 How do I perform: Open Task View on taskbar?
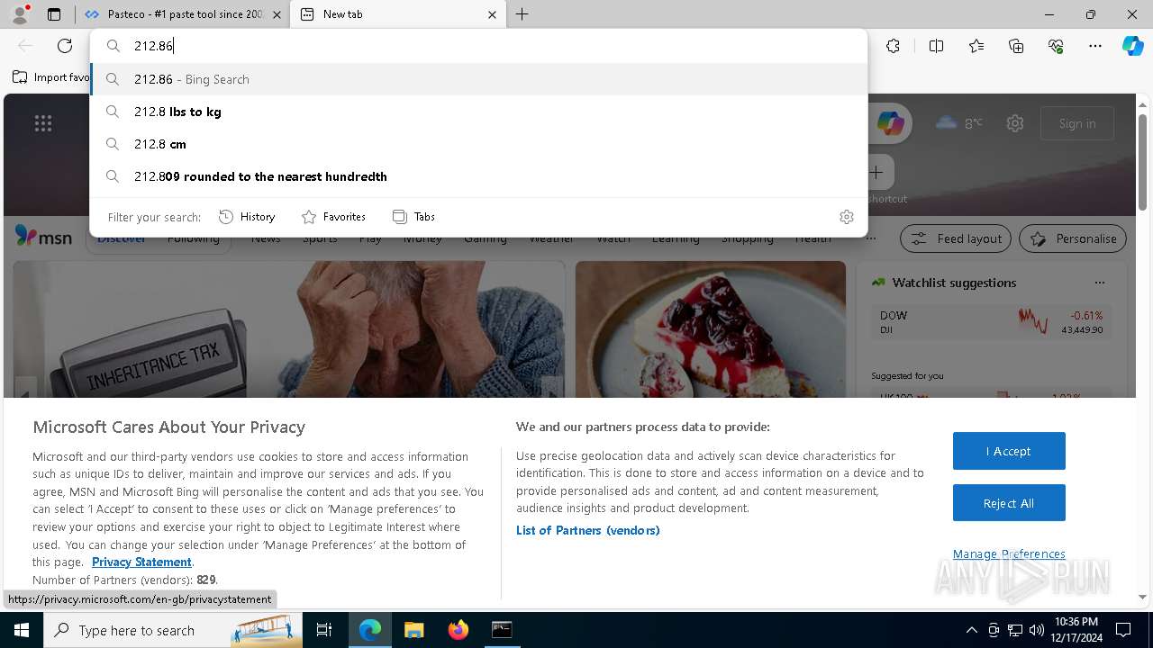coord(324,630)
